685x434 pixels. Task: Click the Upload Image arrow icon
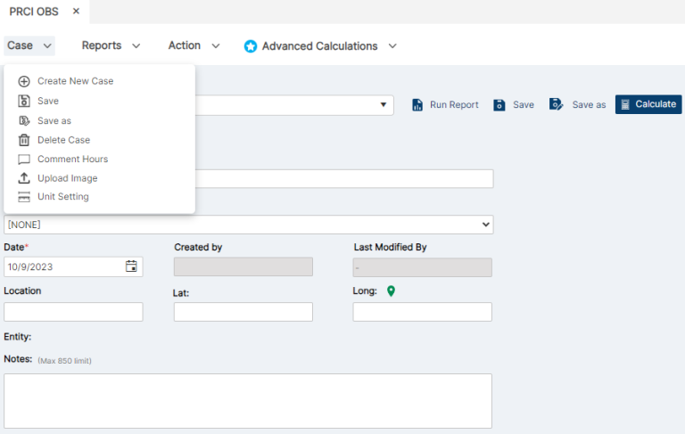coord(24,178)
